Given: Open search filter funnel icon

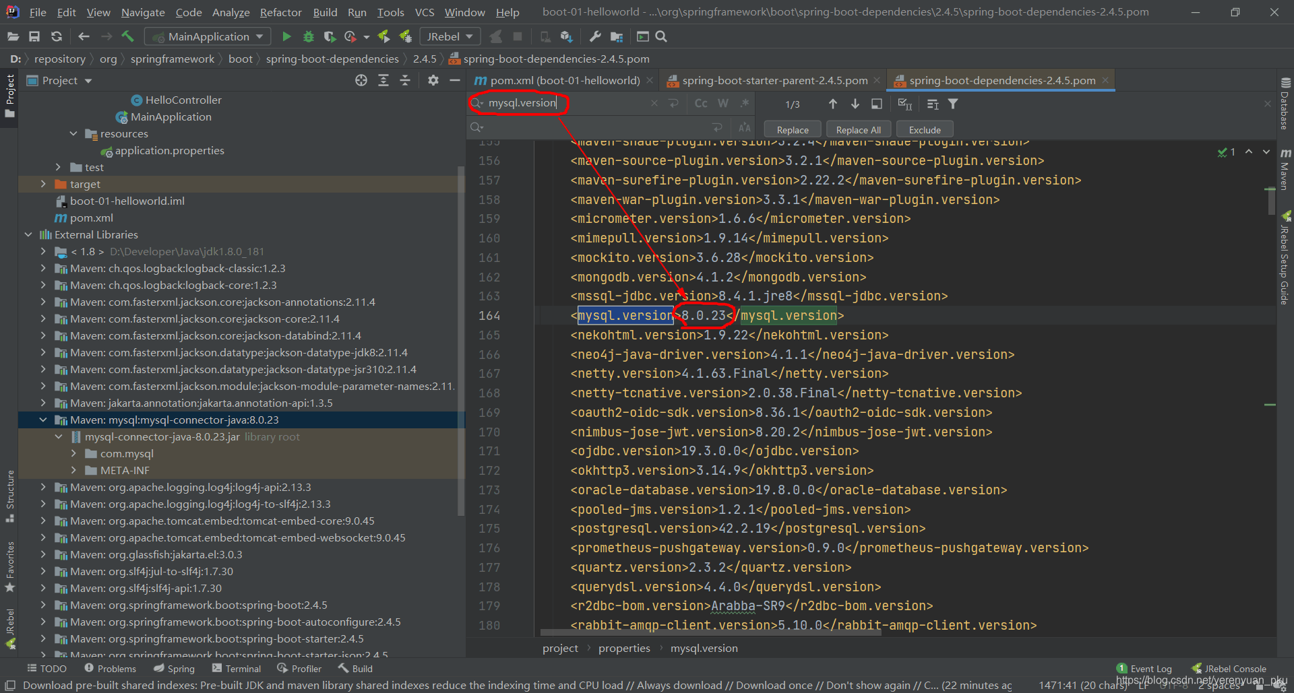Looking at the screenshot, I should click(953, 104).
